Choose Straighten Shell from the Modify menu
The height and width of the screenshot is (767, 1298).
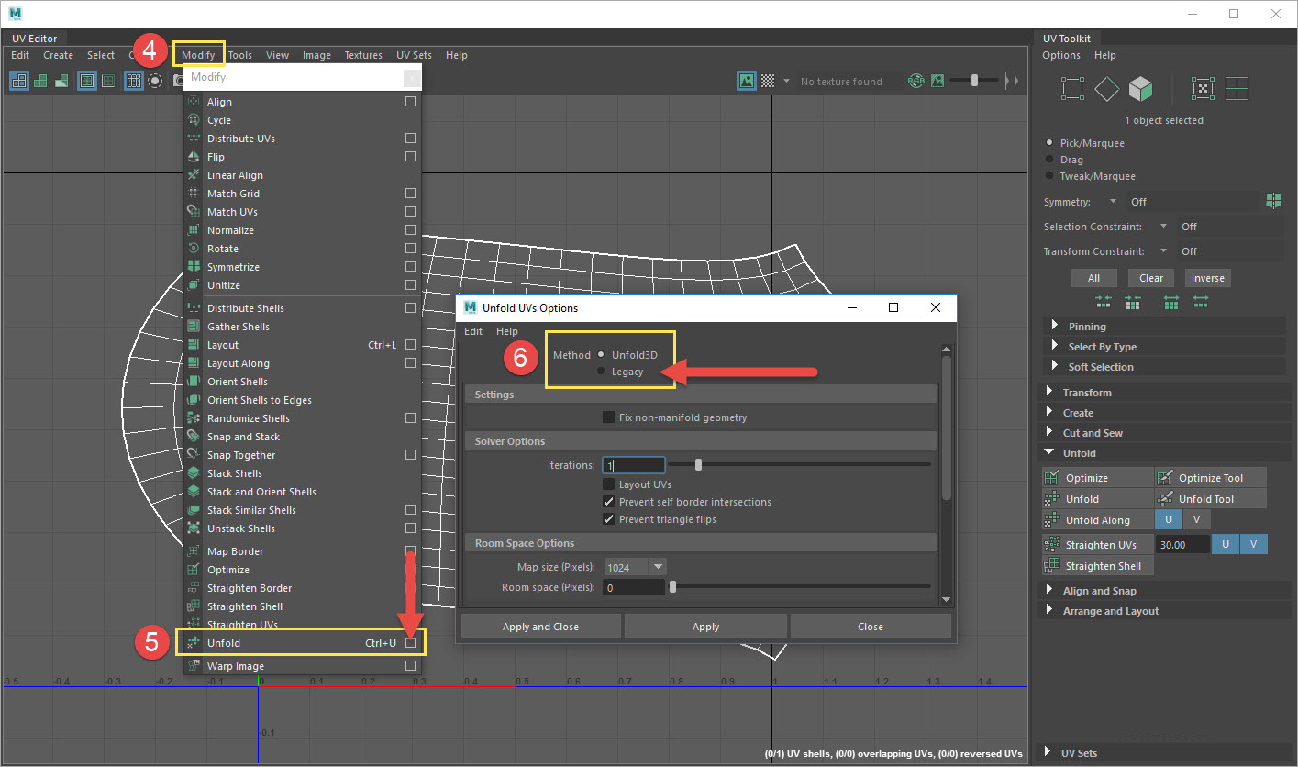pyautogui.click(x=245, y=606)
